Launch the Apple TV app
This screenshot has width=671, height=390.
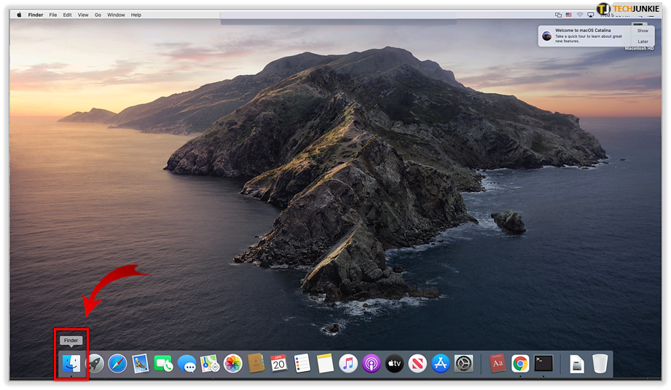tap(394, 364)
